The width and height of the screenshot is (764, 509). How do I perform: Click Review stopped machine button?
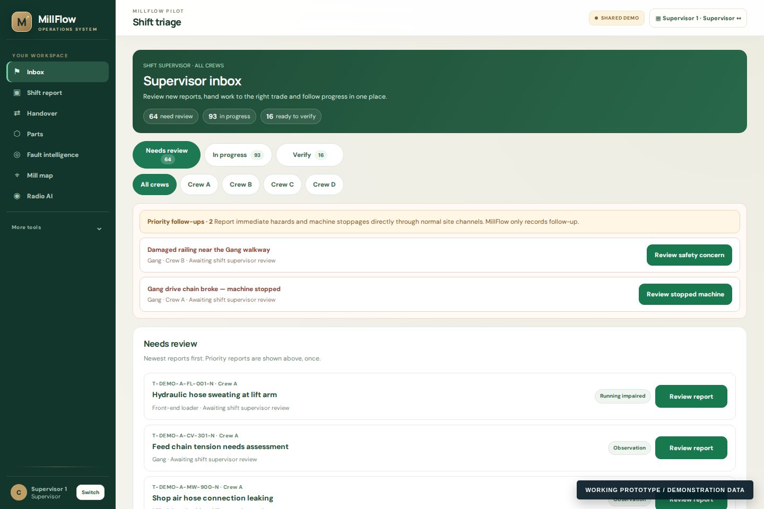click(685, 294)
